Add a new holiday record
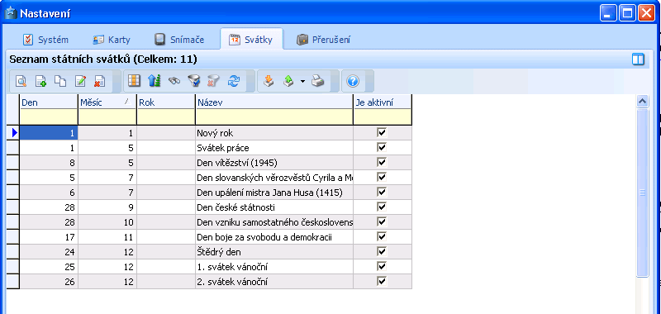 click(x=40, y=81)
